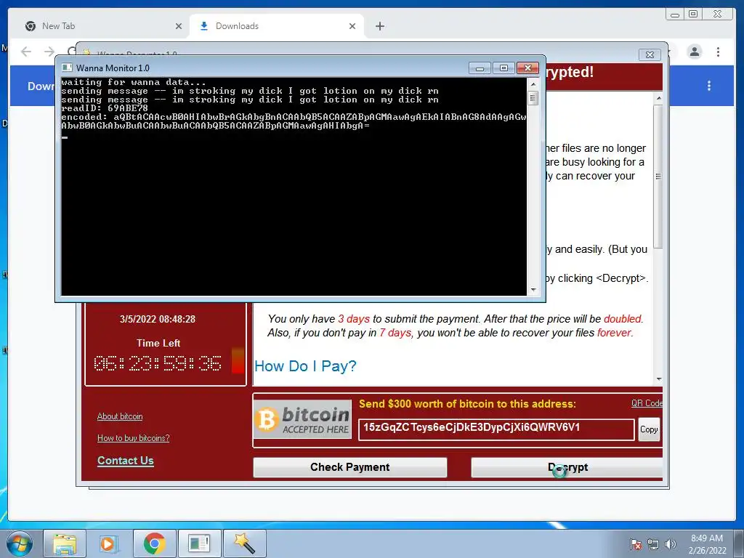Open the About bitcoin link
Viewport: 744px width, 558px height.
tap(120, 416)
